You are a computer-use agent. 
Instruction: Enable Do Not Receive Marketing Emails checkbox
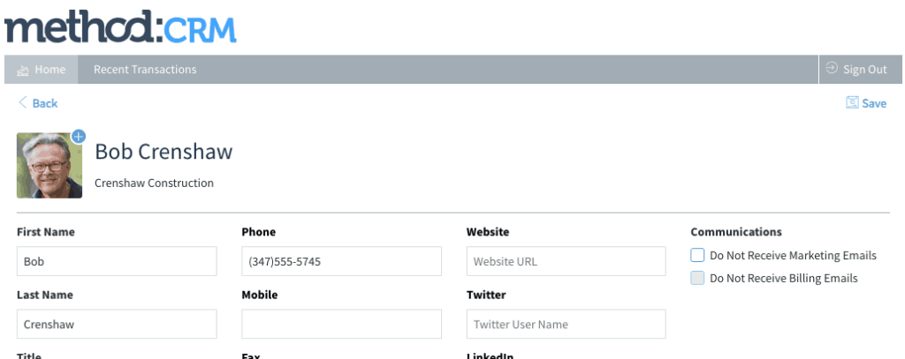[697, 255]
